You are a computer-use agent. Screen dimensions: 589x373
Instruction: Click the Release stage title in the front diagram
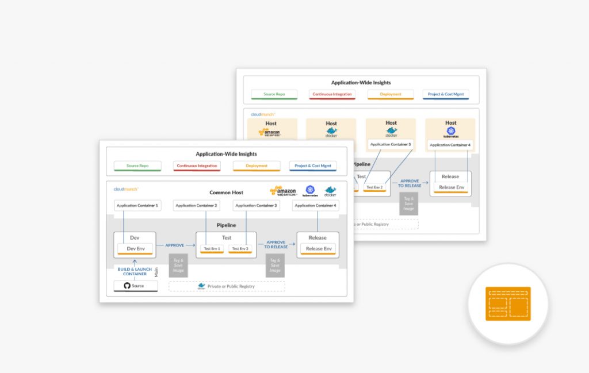click(x=318, y=238)
